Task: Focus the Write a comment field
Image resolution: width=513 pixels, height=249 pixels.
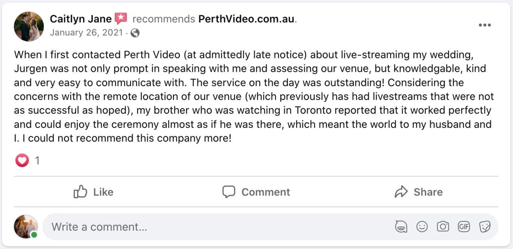Action: [217, 227]
